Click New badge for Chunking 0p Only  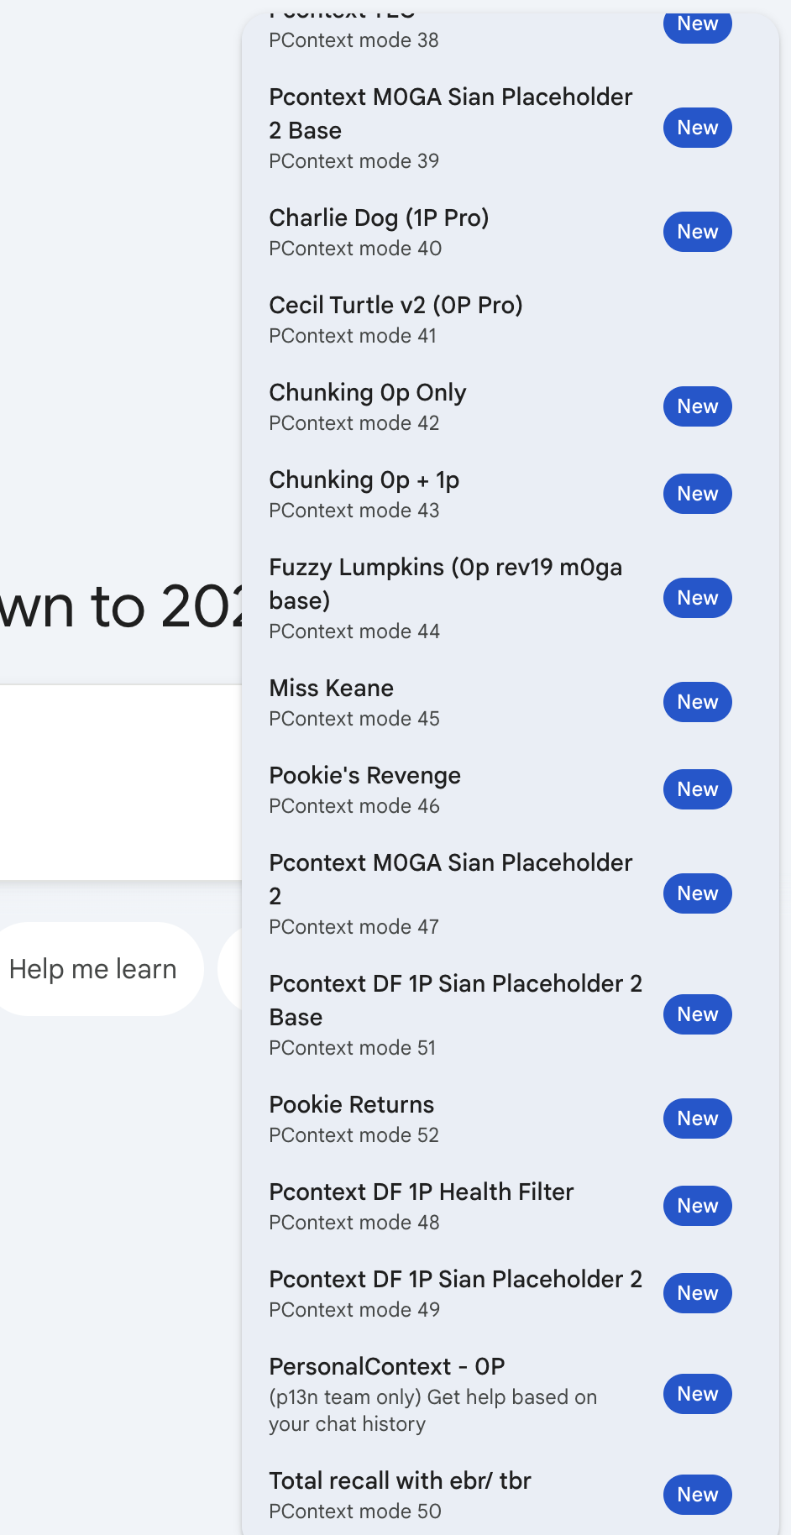coord(698,406)
